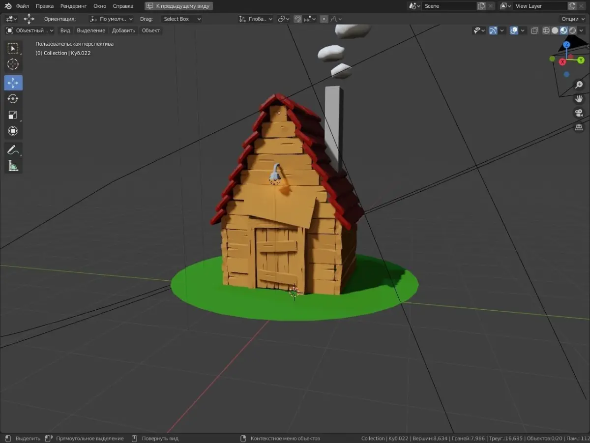
Task: Select the Cursor tool
Action: point(13,64)
